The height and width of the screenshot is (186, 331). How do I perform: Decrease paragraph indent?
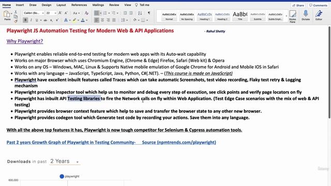[x=125, y=13]
